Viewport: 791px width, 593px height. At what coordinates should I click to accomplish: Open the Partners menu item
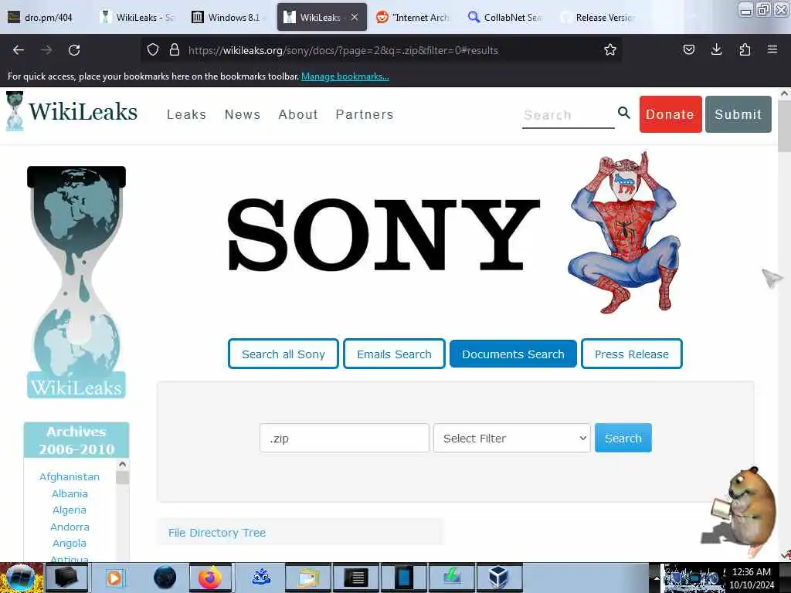[365, 114]
